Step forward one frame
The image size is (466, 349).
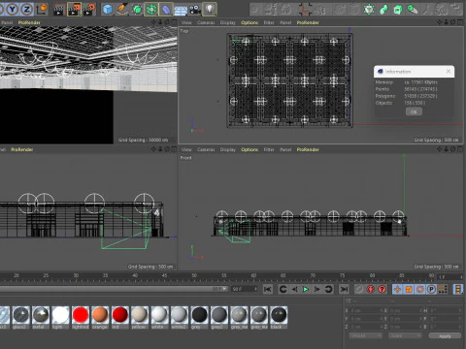[316, 289]
